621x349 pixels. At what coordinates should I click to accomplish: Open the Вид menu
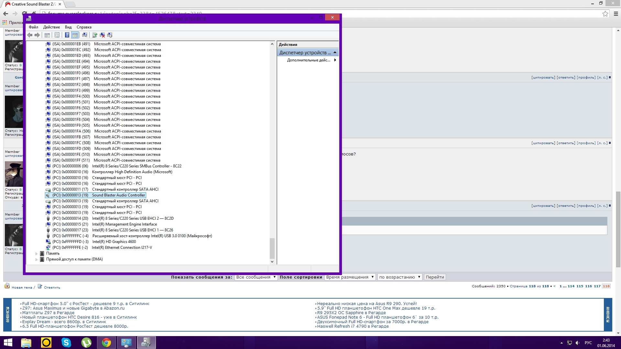(x=68, y=27)
